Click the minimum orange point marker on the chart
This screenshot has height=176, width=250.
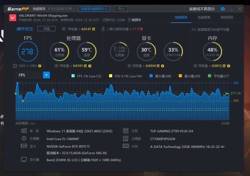(x=23, y=101)
